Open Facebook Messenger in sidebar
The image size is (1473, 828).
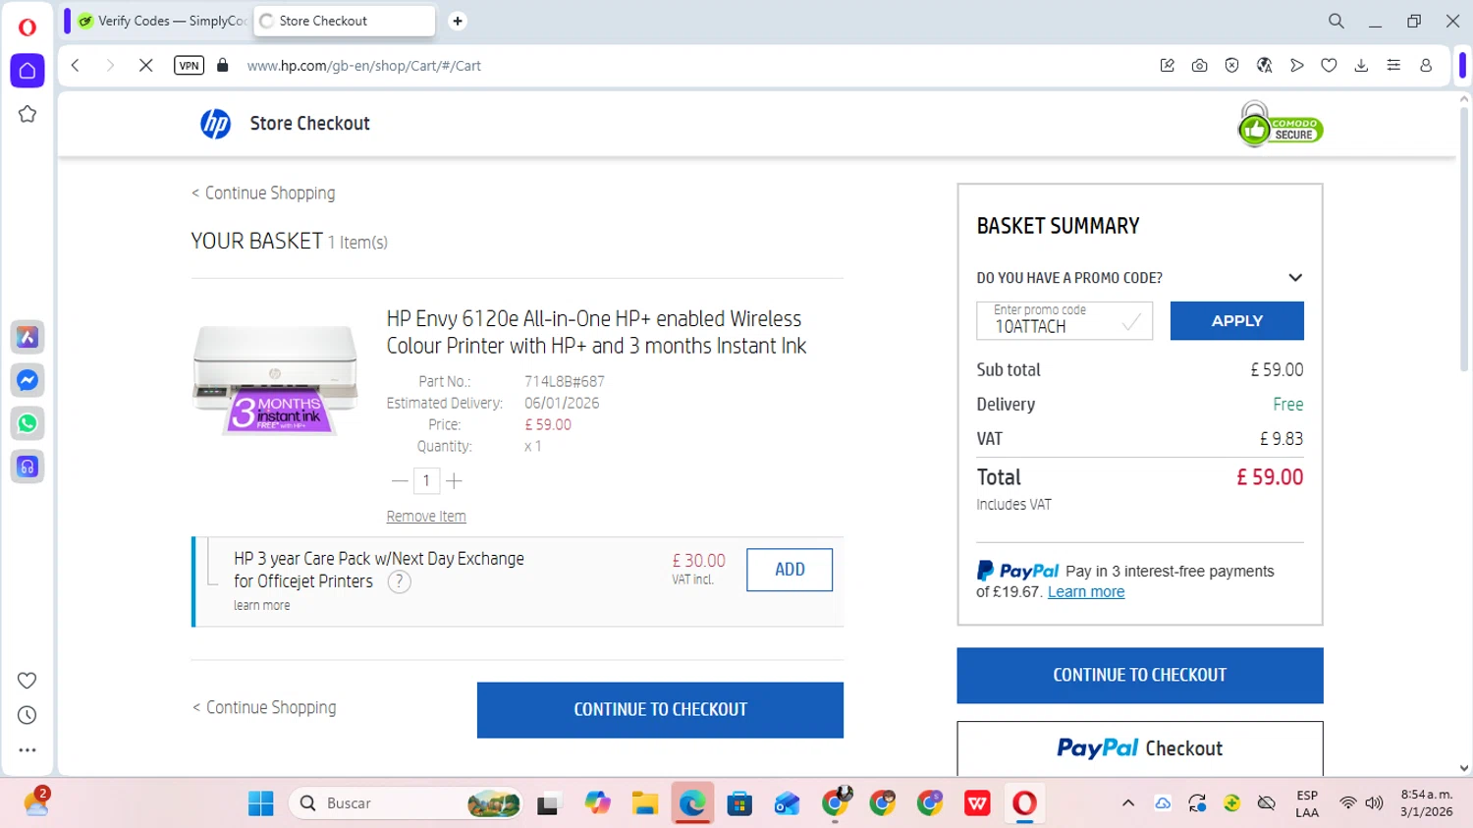pos(27,380)
